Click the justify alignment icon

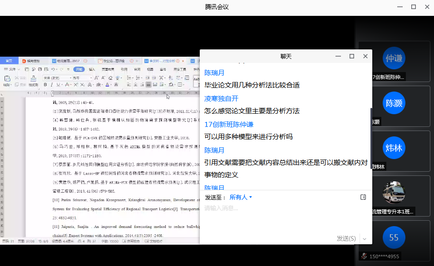tap(148, 85)
